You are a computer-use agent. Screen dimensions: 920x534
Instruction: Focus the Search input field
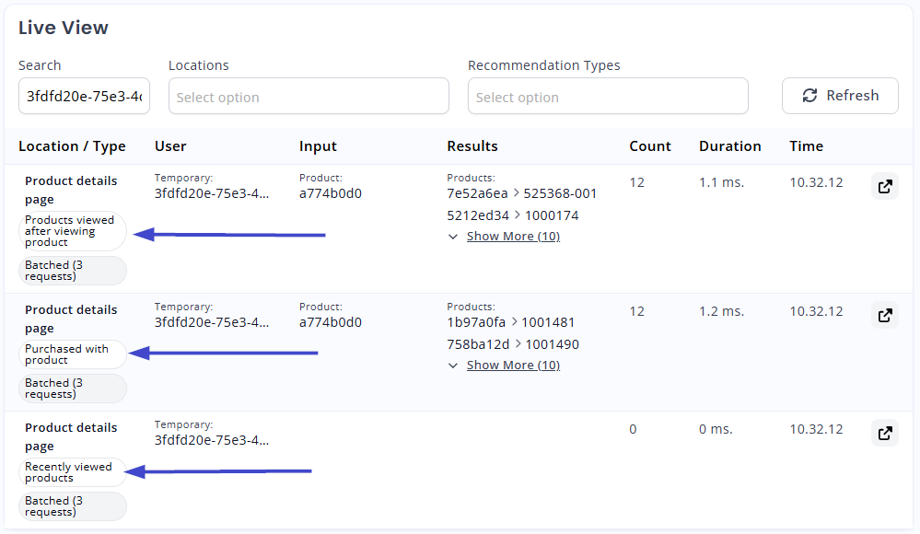click(84, 97)
